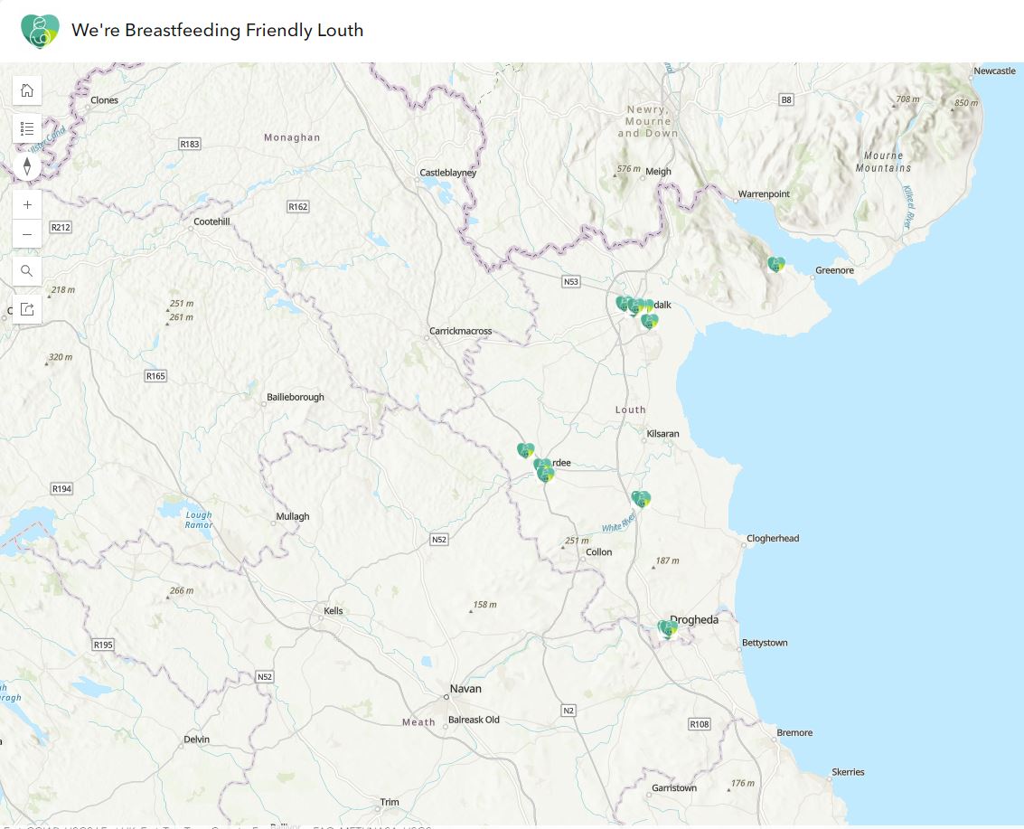Image resolution: width=1024 pixels, height=829 pixels.
Task: Open the map search tool
Action: coord(27,270)
